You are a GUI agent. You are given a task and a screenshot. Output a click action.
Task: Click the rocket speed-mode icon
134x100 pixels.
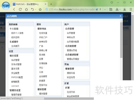97,9
